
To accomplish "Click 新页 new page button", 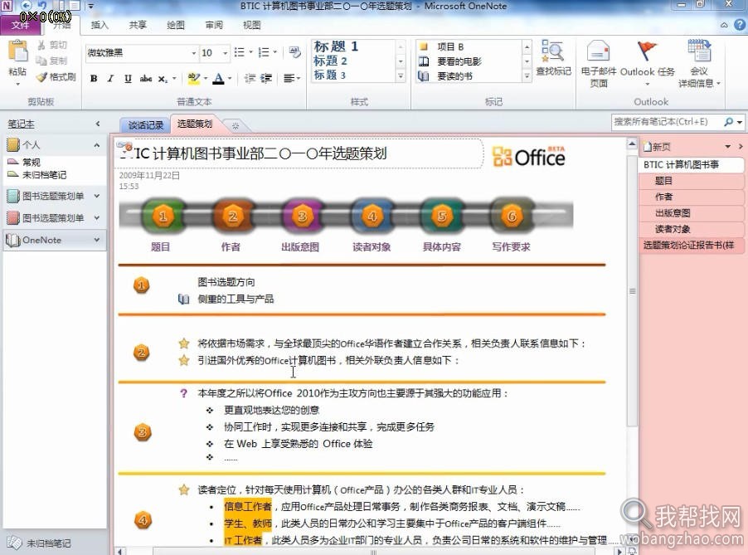I will click(658, 147).
